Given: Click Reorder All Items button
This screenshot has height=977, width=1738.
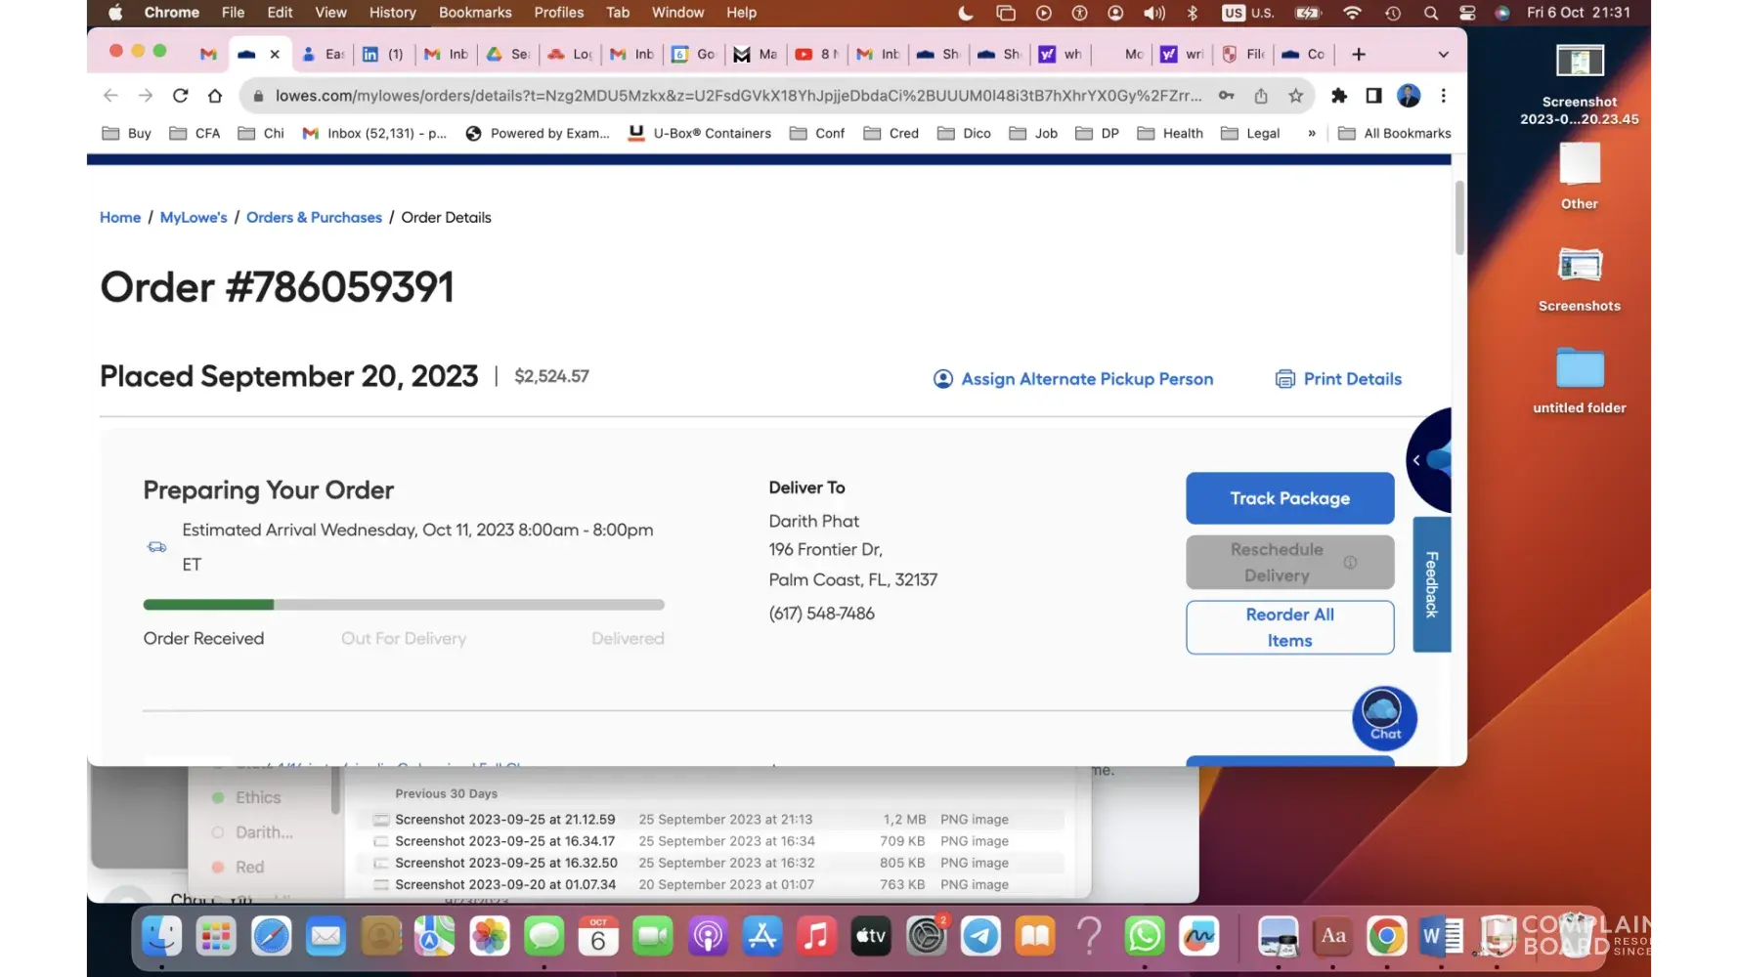Looking at the screenshot, I should 1290,627.
